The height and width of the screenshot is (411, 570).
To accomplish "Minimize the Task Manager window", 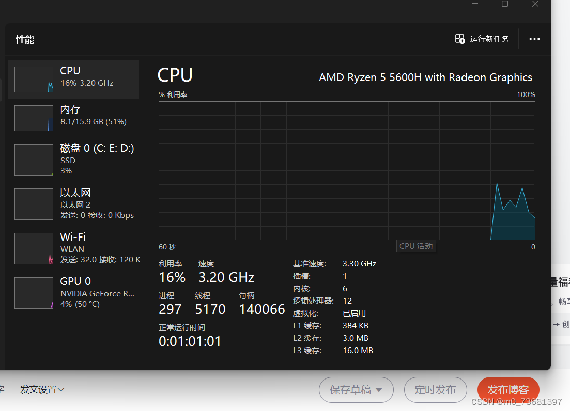I will click(x=475, y=4).
